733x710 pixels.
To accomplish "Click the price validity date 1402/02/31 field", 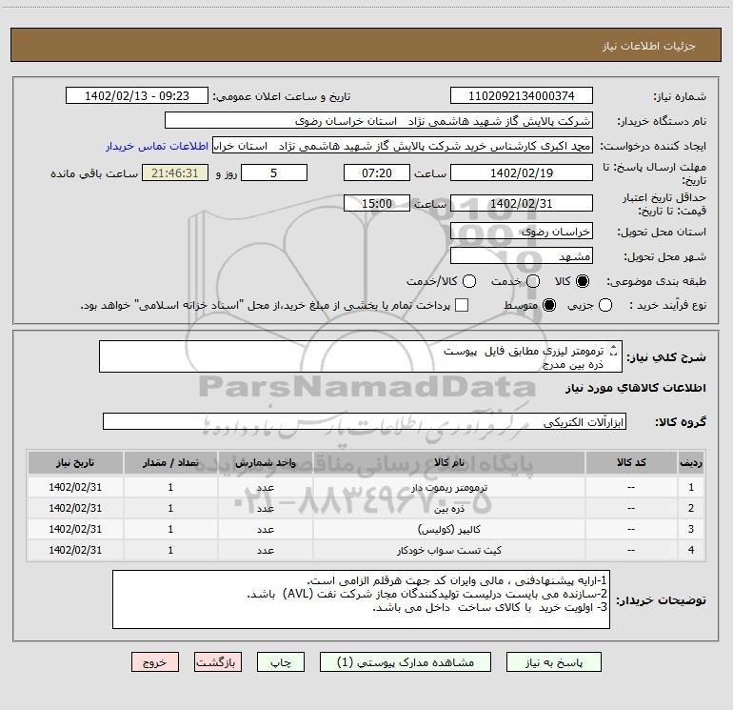I will (522, 203).
